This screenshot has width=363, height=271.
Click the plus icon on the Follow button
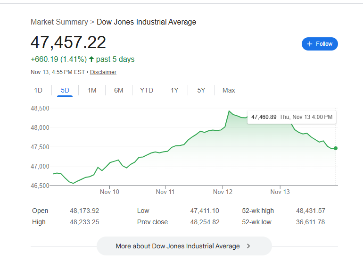tap(310, 44)
